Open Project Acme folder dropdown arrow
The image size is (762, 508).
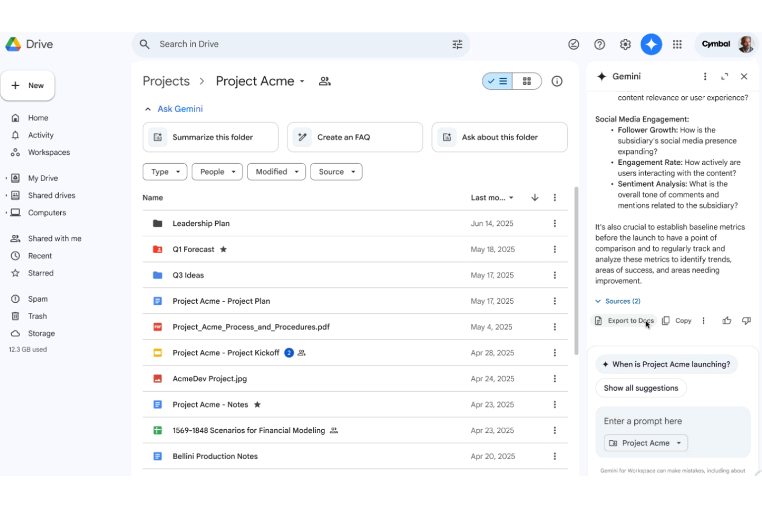[302, 81]
